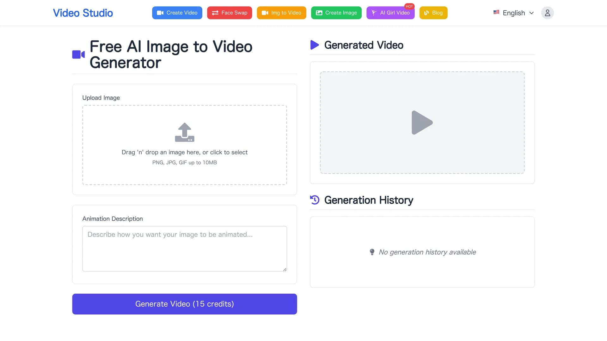Open the Create Image tool
Screen dimensions: 607x341
[x=336, y=13]
